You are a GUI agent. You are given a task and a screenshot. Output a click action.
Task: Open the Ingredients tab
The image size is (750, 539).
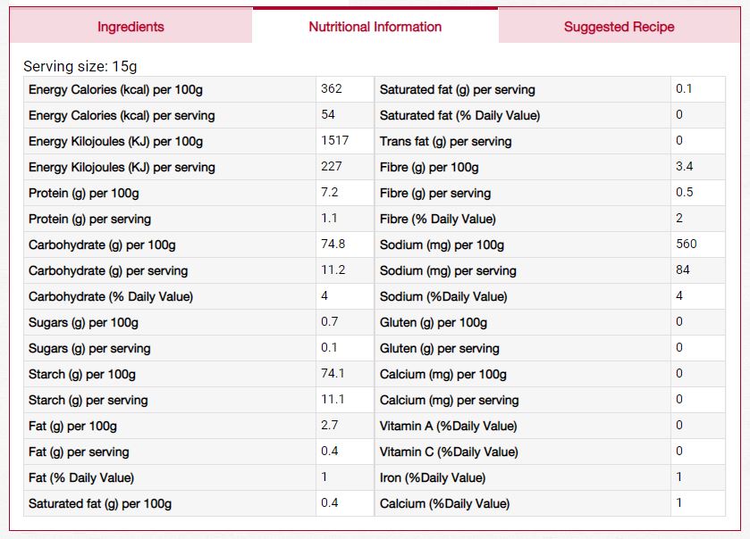tap(131, 27)
